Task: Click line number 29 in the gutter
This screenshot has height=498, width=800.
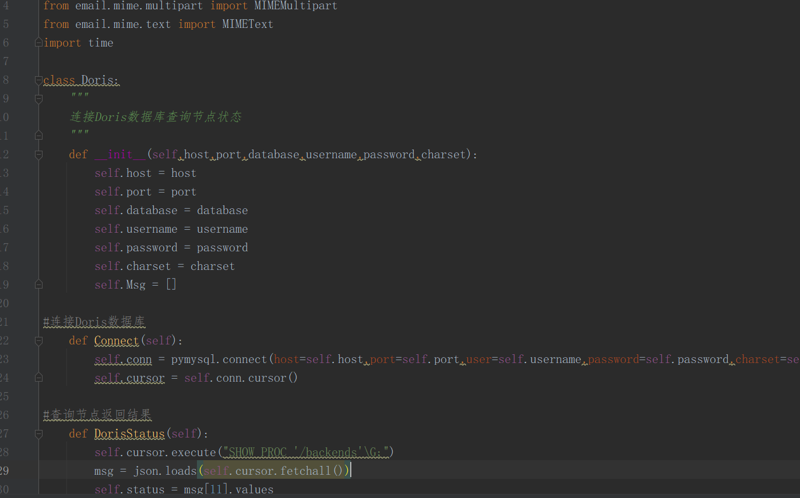Action: 4,471
